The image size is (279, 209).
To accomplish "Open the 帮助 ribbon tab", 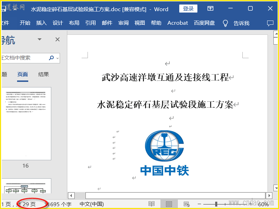I will 156,23.
